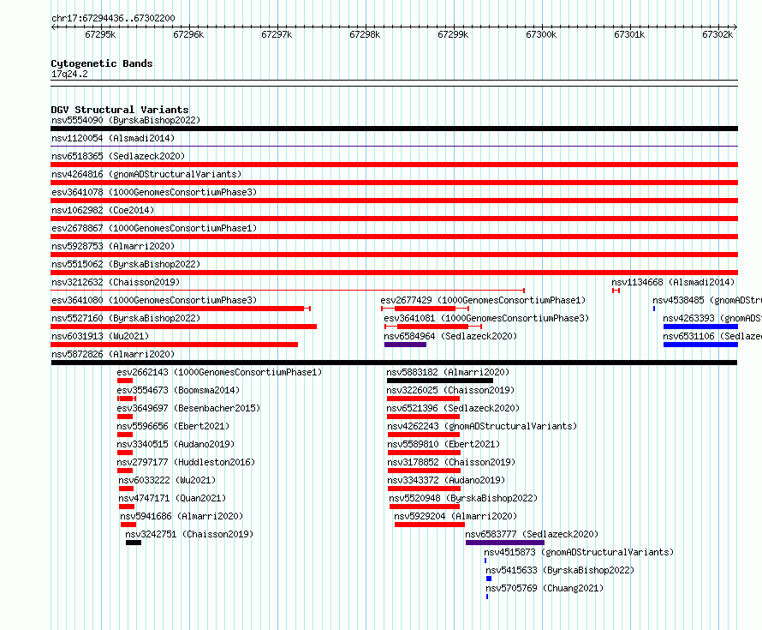Click nsv5929204 (Almarri2020) label
The width and height of the screenshot is (762, 630).
[455, 516]
